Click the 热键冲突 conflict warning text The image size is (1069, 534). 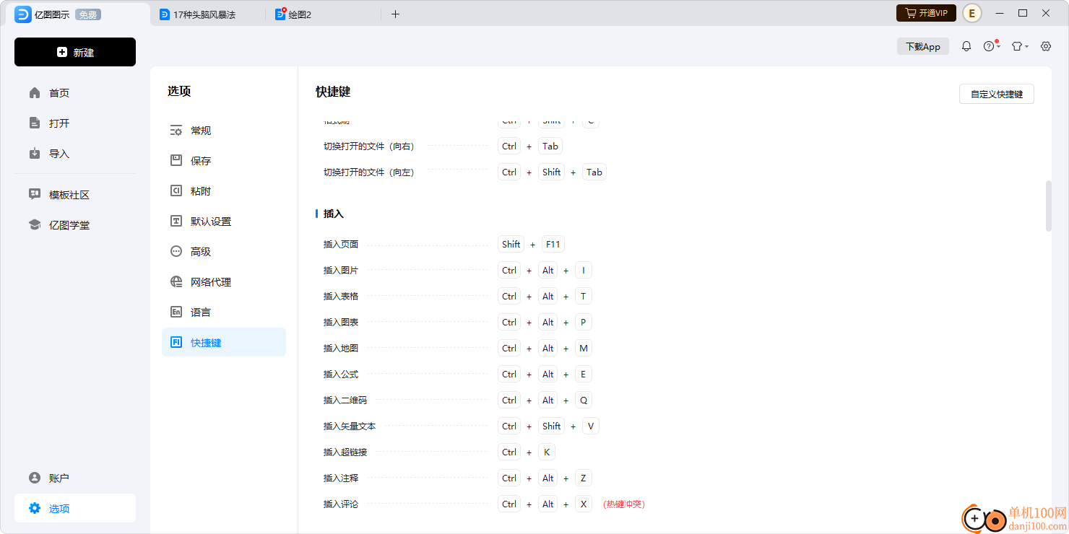[624, 504]
